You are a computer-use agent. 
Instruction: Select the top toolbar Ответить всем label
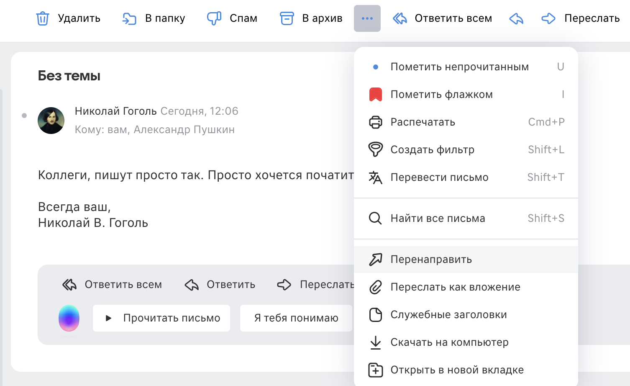[x=453, y=18]
